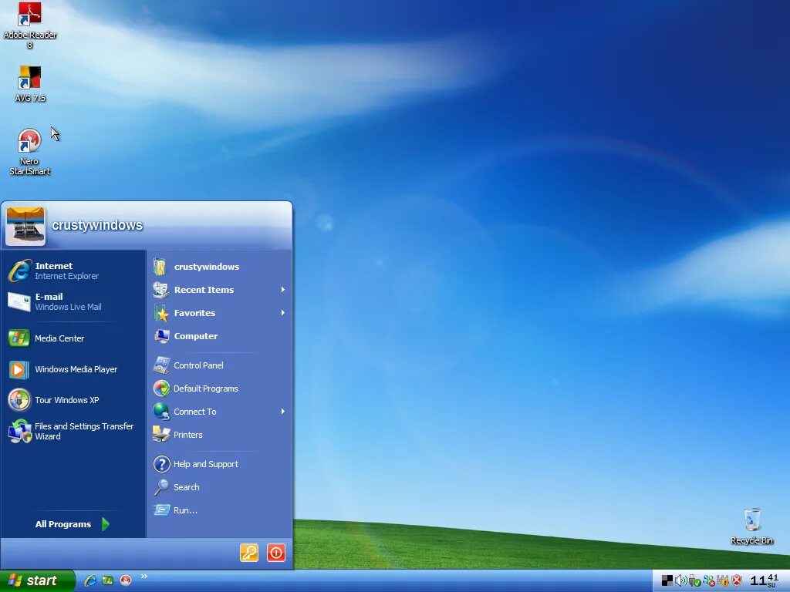Click the green All Programs arrow
The image size is (790, 592).
pyautogui.click(x=105, y=524)
